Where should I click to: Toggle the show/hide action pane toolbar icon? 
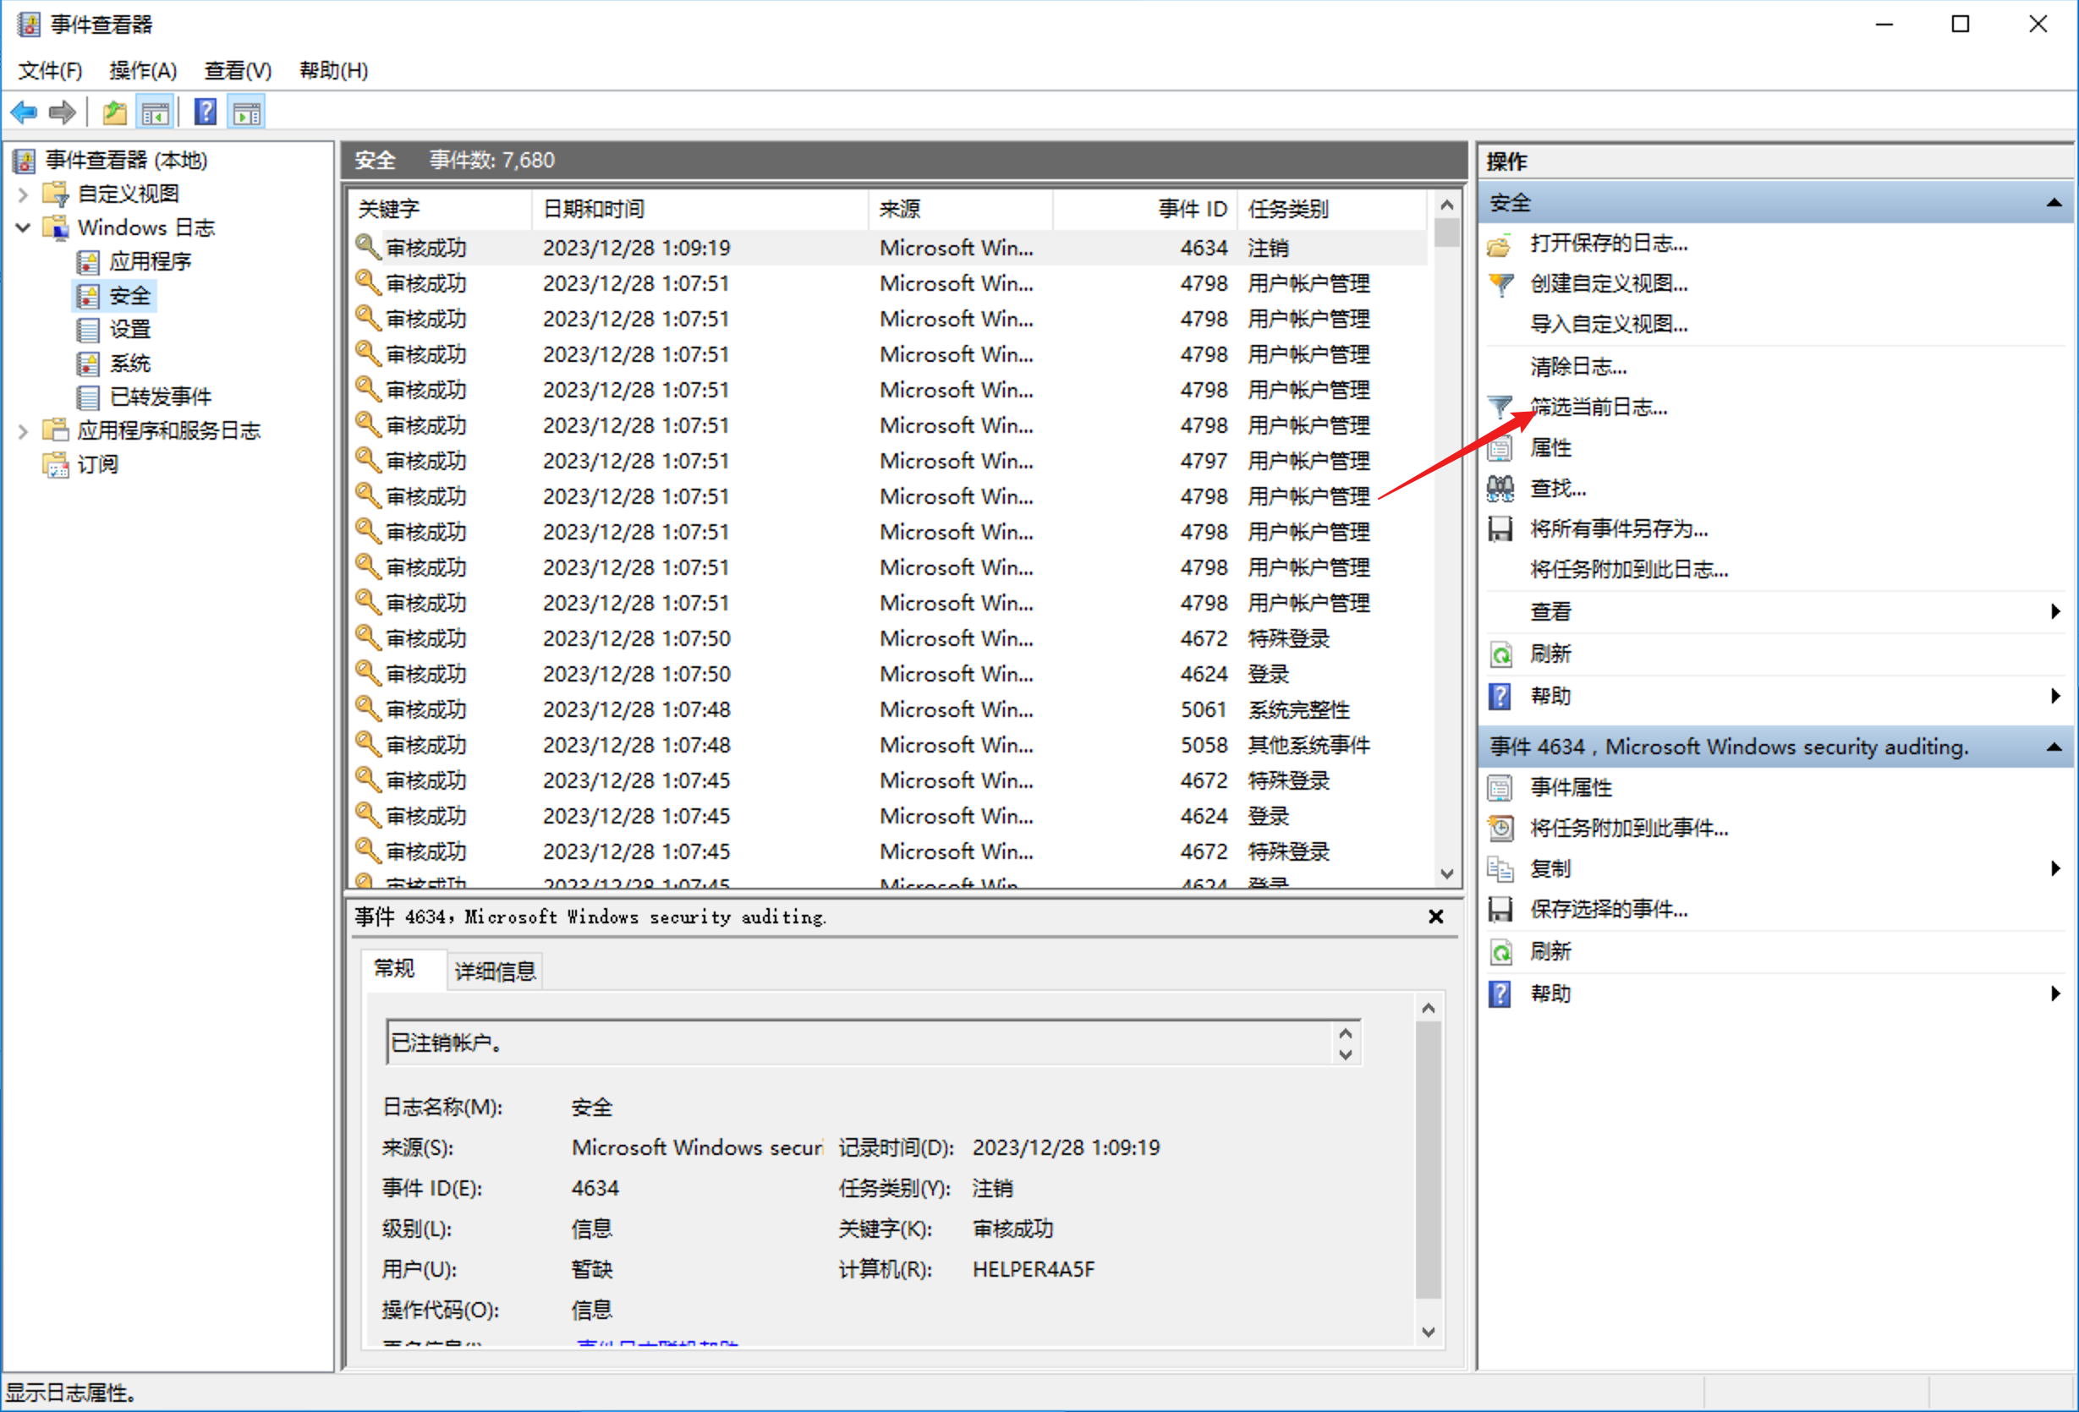click(x=246, y=112)
